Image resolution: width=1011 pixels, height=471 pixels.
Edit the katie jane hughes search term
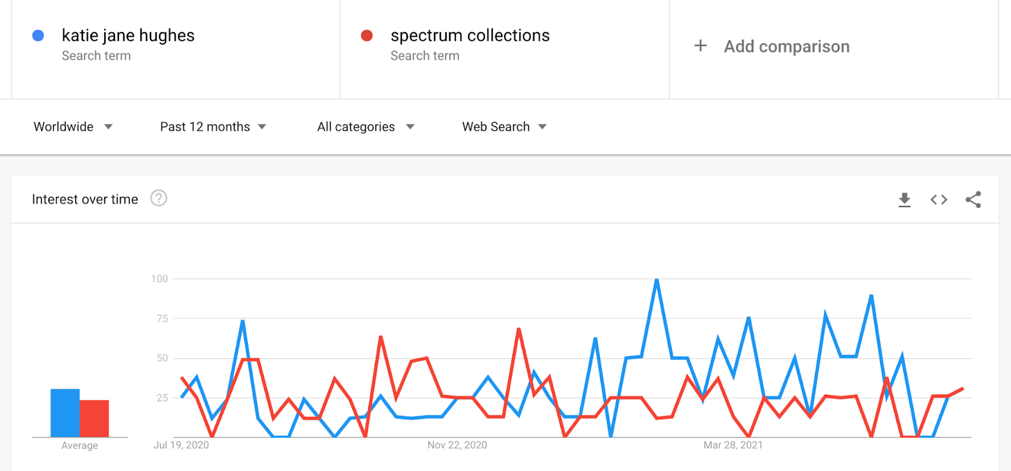coord(128,35)
